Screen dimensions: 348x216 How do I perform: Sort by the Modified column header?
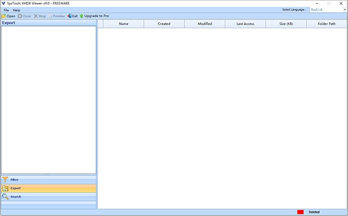[205, 24]
